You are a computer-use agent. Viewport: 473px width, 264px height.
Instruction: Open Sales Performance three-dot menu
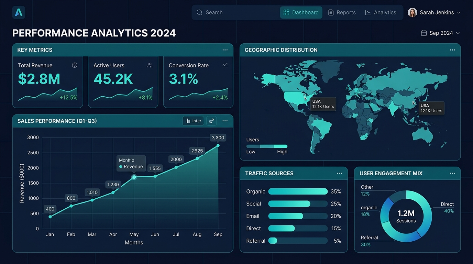225,121
